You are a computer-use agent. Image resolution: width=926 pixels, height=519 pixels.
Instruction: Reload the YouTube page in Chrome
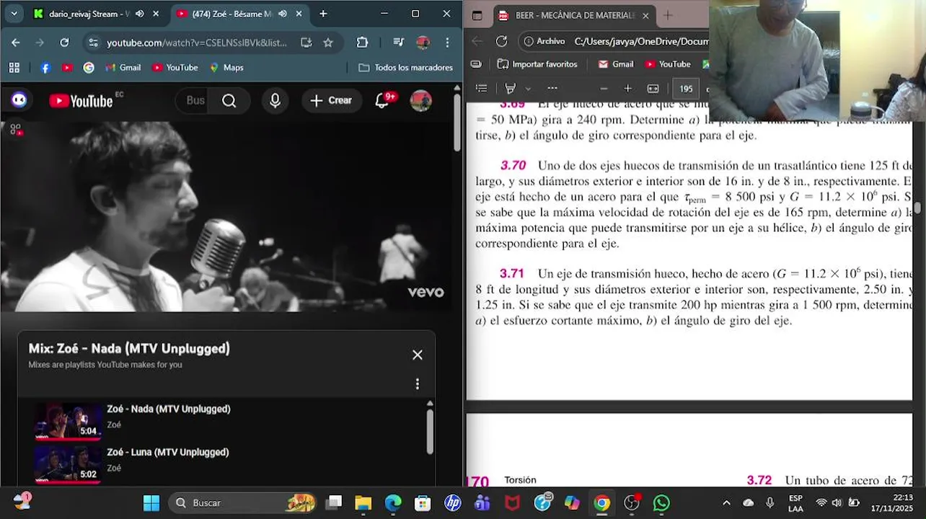coord(64,43)
